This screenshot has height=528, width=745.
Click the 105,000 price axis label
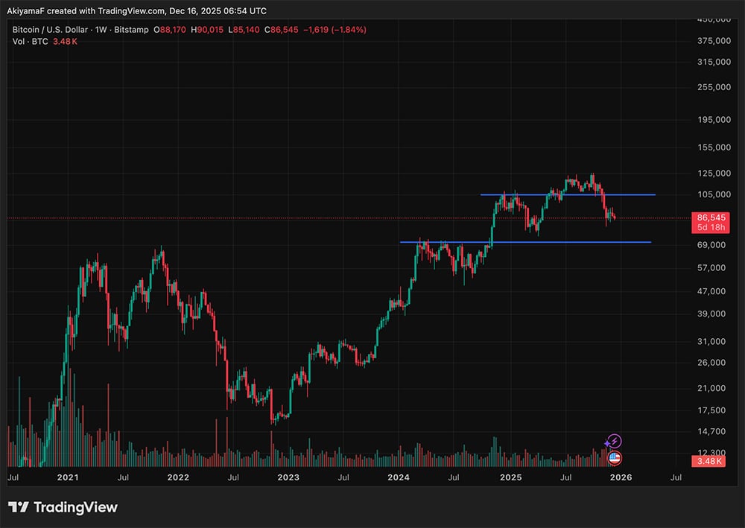tap(714, 194)
